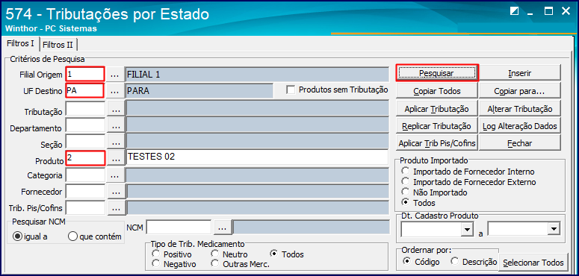
Task: Click the Fechar button
Action: pyautogui.click(x=519, y=143)
